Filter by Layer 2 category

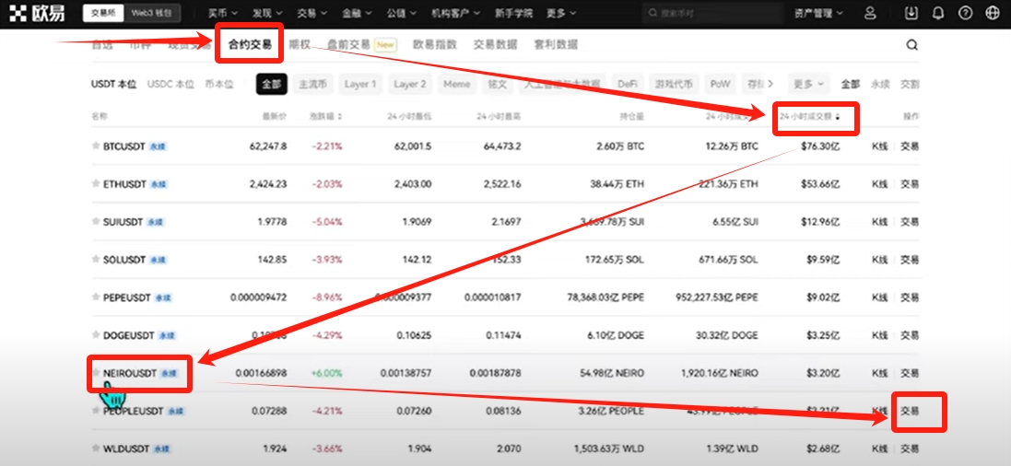click(x=410, y=84)
